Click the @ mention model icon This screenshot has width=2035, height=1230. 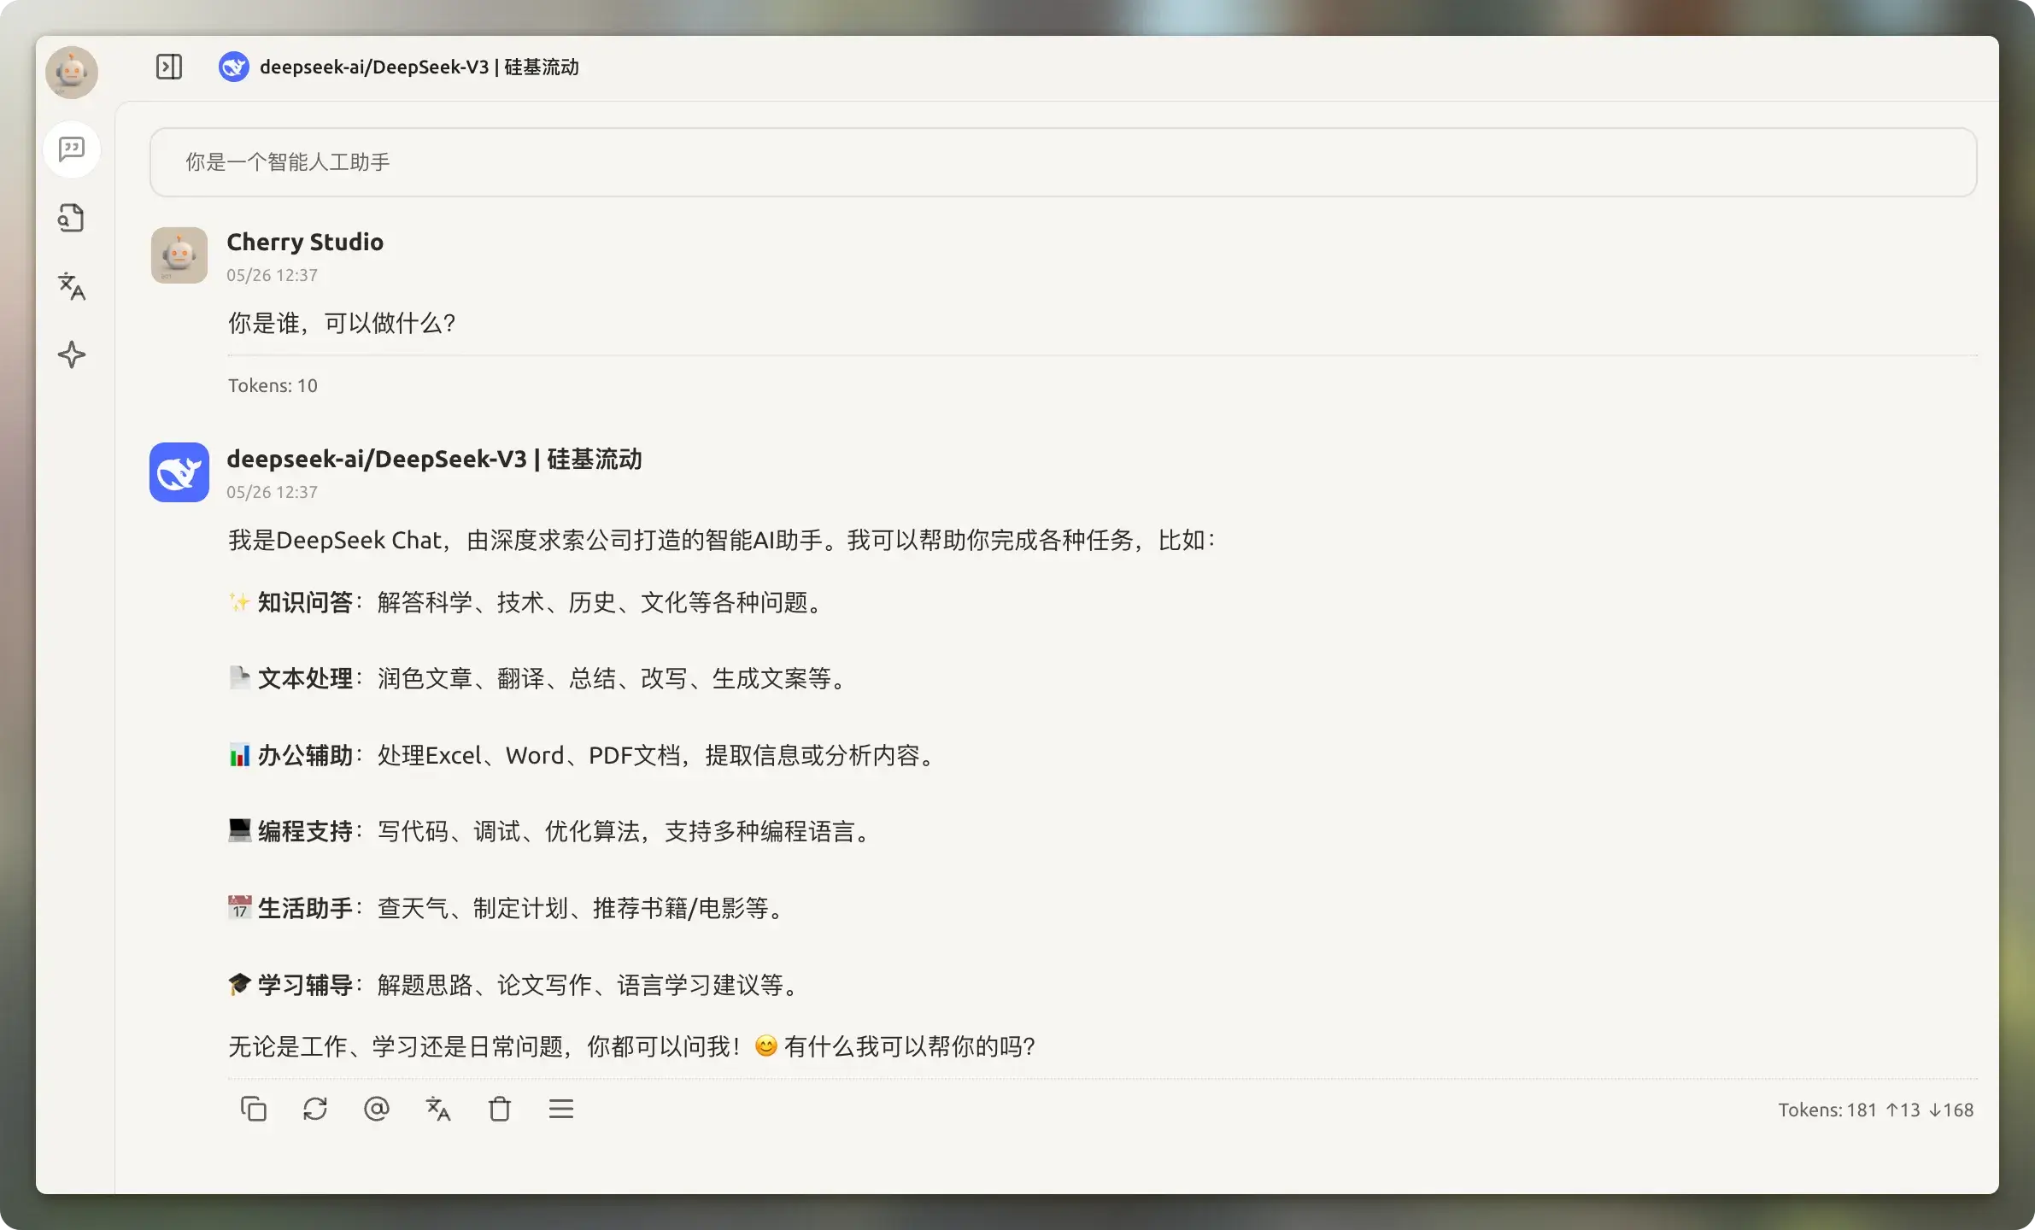click(x=377, y=1109)
